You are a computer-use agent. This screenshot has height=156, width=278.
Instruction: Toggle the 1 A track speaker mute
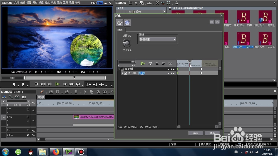point(28,135)
